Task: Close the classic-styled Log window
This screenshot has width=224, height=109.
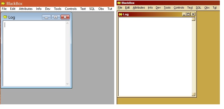Action: (193, 14)
